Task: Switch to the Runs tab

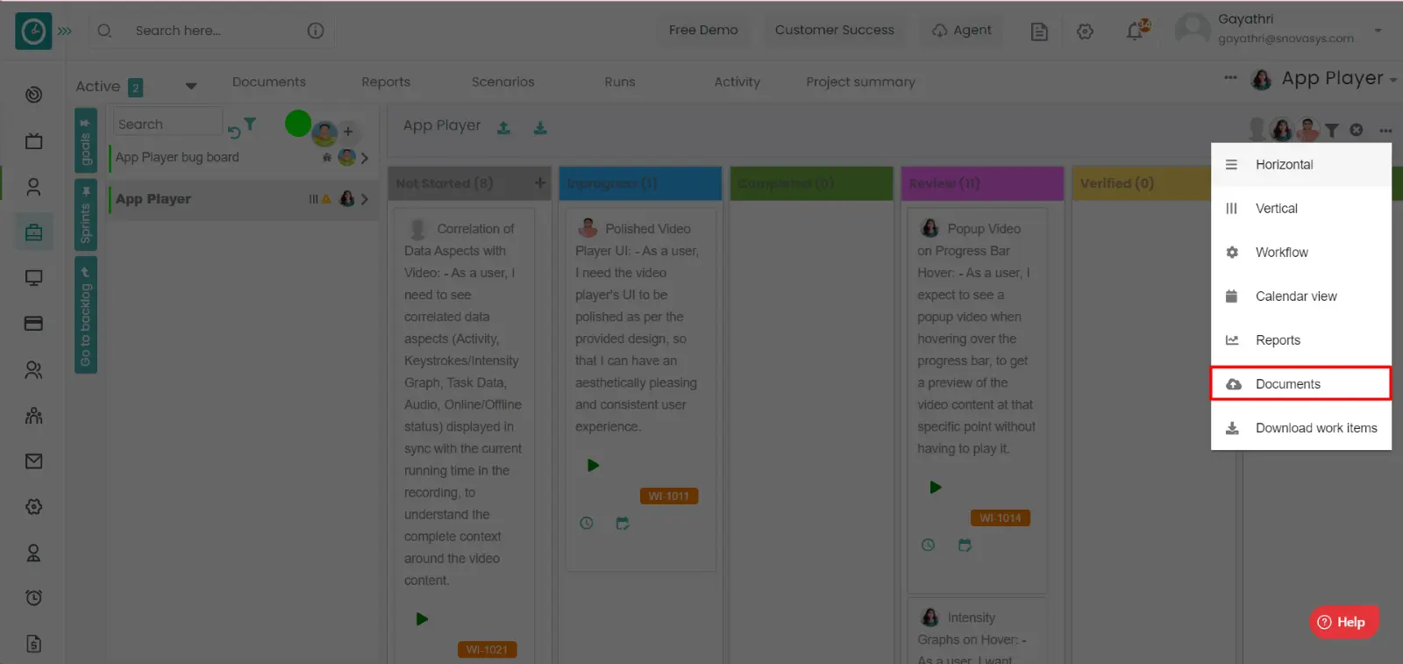Action: (620, 82)
